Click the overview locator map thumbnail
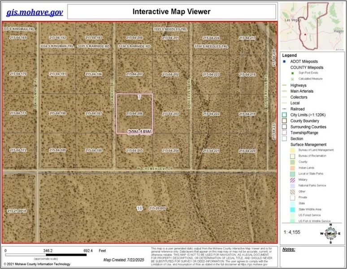Screen dimensions: 347x269 (312, 26)
